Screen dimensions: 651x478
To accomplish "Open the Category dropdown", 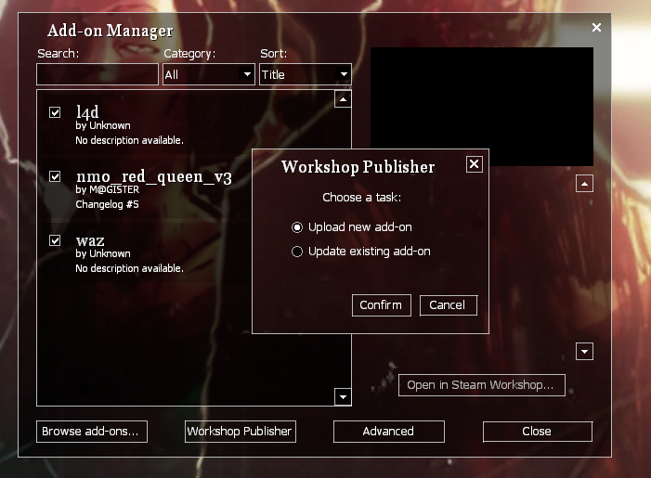I will (209, 75).
